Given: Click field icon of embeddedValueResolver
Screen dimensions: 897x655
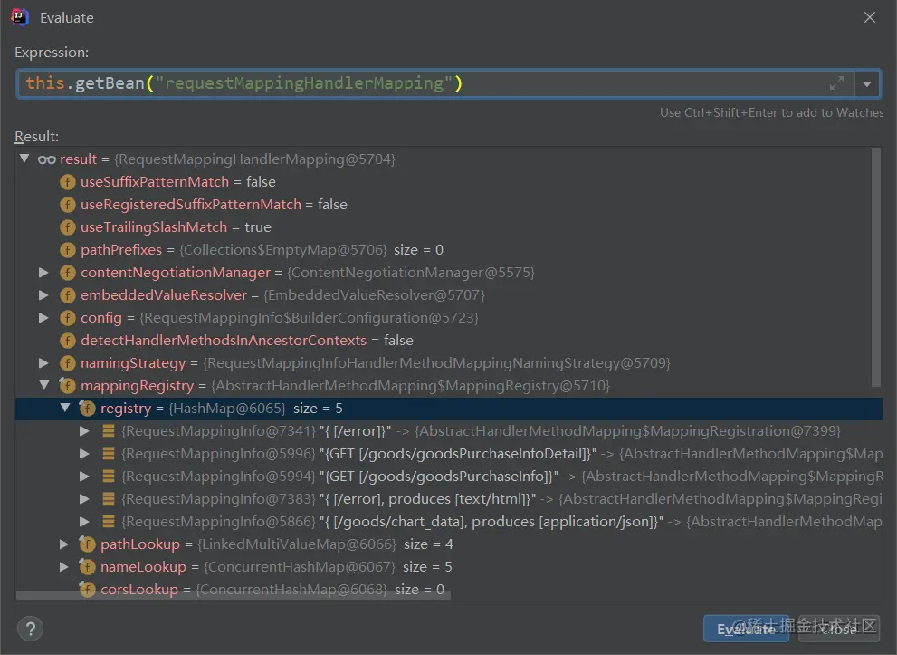Looking at the screenshot, I should point(68,295).
